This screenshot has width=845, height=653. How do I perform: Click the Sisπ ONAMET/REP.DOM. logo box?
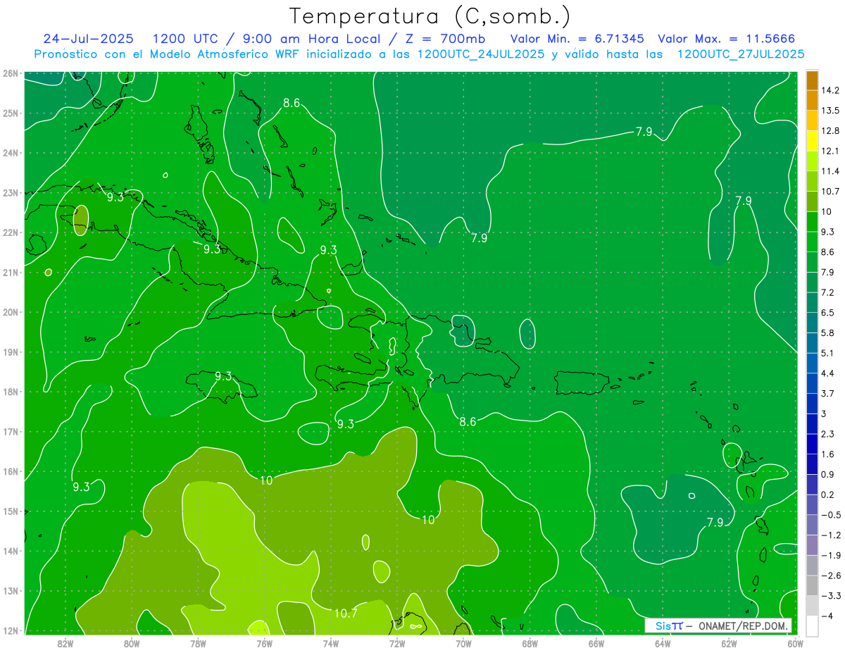click(x=718, y=626)
